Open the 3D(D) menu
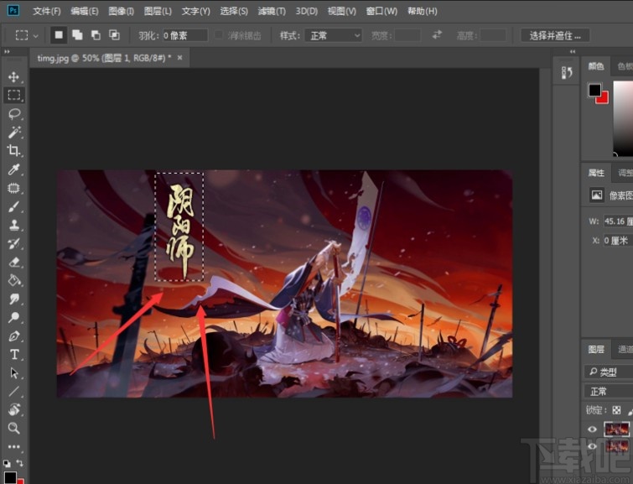This screenshot has width=633, height=484. 306,11
